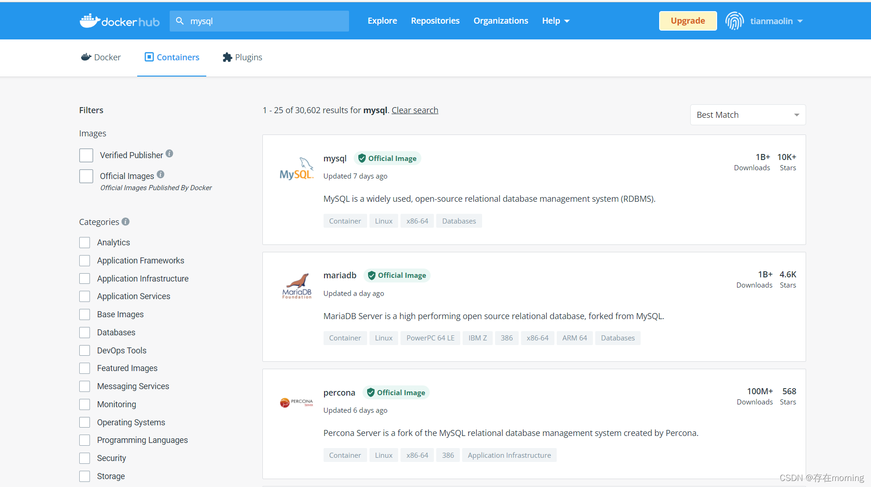
Task: Click the percona Official Image badge
Action: (396, 392)
